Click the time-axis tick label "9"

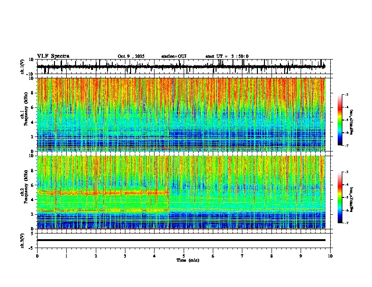[x=301, y=256]
